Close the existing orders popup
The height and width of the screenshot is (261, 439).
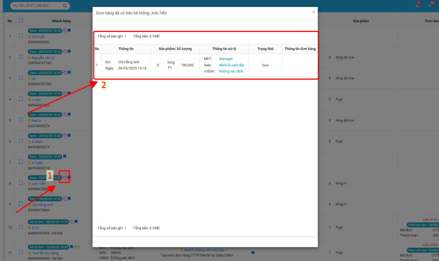313,12
